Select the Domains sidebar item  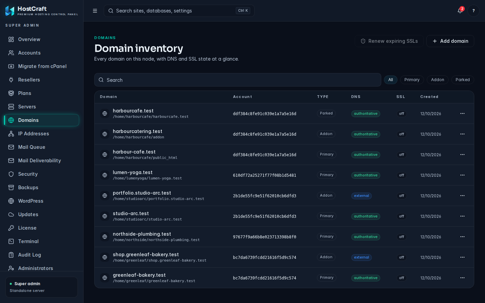[42, 120]
